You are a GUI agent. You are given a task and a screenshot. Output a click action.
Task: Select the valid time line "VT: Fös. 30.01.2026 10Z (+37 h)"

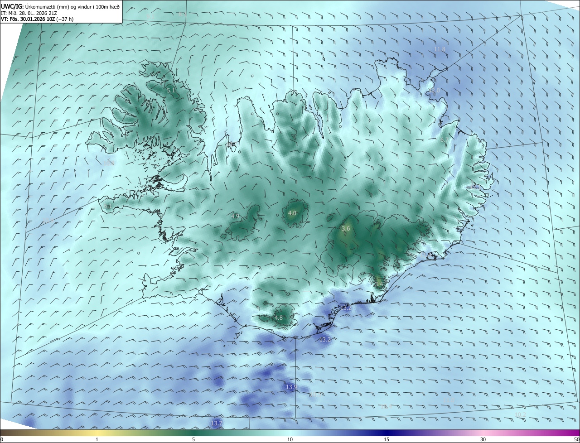(37, 19)
